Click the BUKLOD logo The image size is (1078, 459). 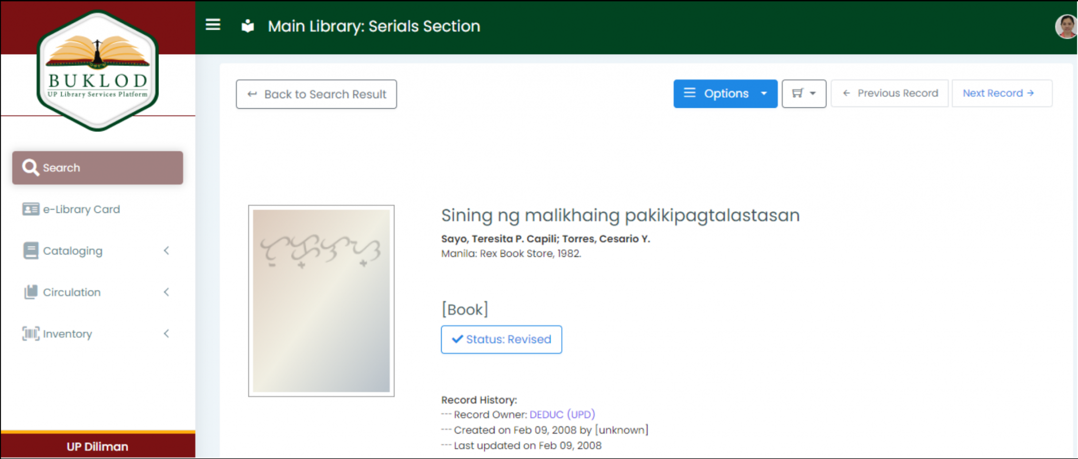point(97,70)
